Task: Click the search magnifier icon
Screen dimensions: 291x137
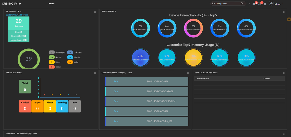Action: [242, 4]
